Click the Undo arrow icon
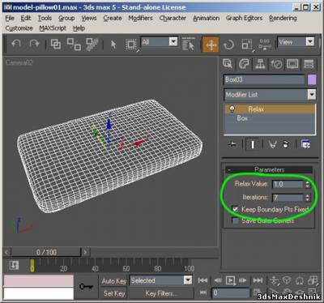The height and width of the screenshot is (303, 324). point(16,45)
